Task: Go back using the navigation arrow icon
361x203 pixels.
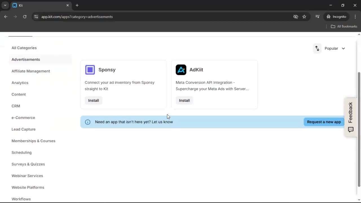Action: (6, 17)
